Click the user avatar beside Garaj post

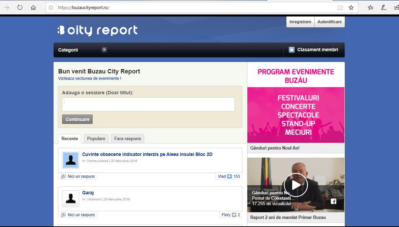[70, 198]
